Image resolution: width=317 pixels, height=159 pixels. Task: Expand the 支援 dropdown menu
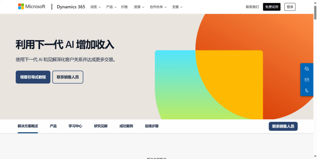177,7
